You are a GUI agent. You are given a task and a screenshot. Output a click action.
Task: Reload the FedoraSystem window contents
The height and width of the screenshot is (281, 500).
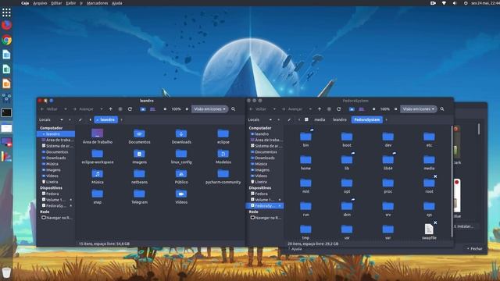coord(338,109)
